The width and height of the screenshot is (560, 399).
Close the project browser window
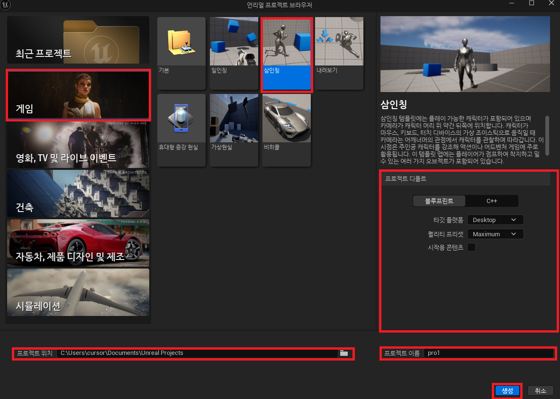[551, 3]
